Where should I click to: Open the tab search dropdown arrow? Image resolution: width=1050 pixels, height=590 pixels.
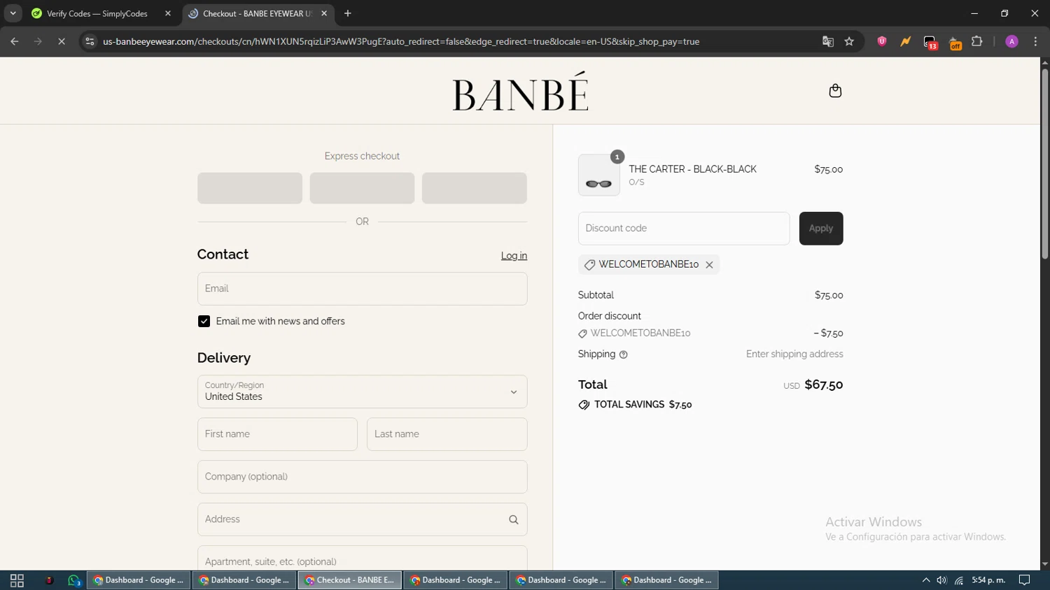coord(13,13)
